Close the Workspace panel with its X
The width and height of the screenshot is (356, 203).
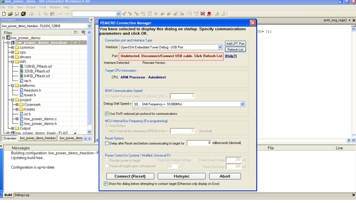click(x=91, y=20)
